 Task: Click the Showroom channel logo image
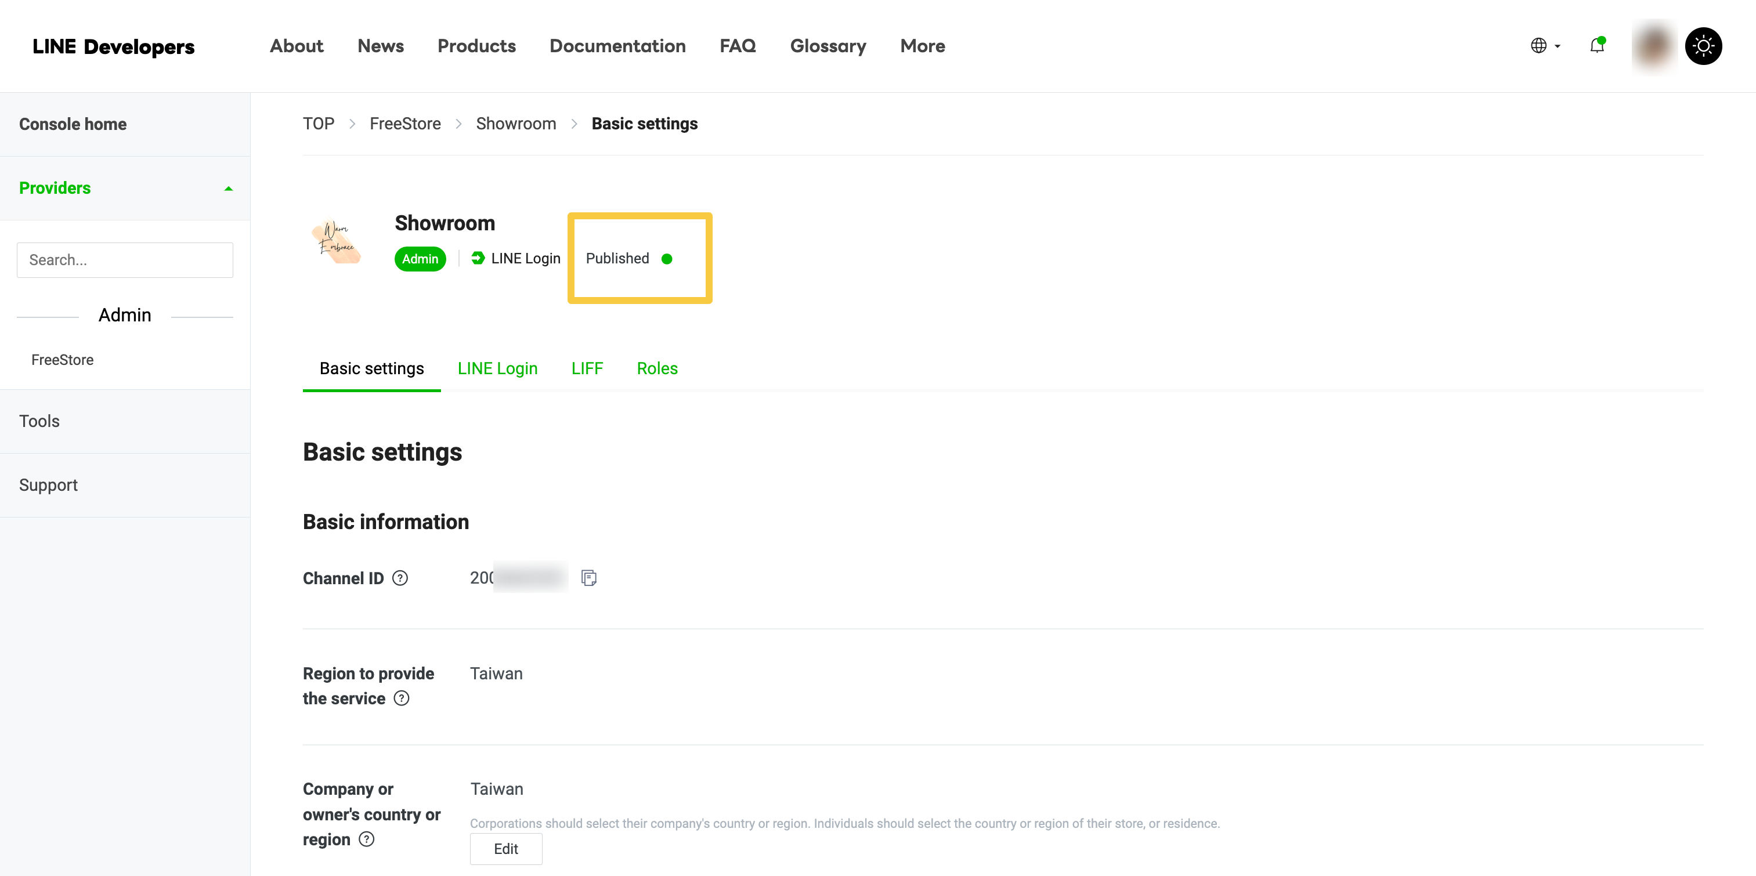[x=337, y=241]
